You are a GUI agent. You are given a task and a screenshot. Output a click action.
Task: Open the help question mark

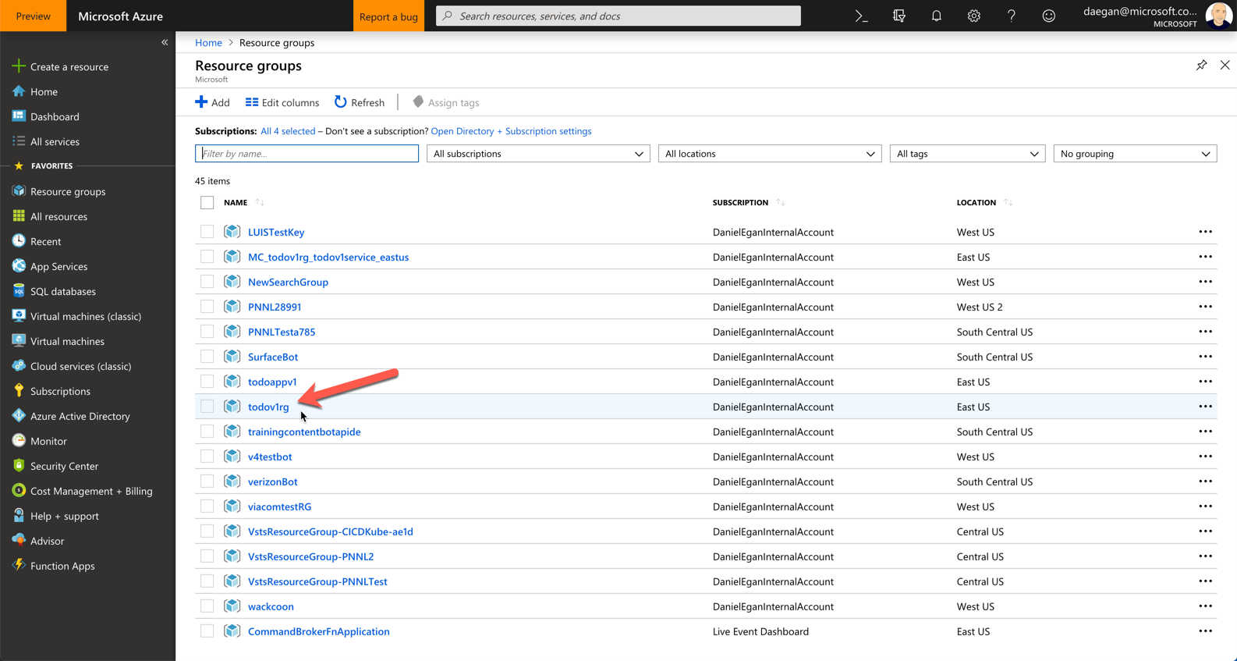click(1011, 16)
